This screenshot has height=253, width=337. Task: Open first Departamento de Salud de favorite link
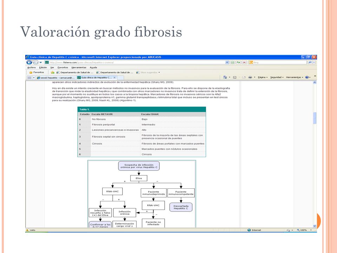75,72
